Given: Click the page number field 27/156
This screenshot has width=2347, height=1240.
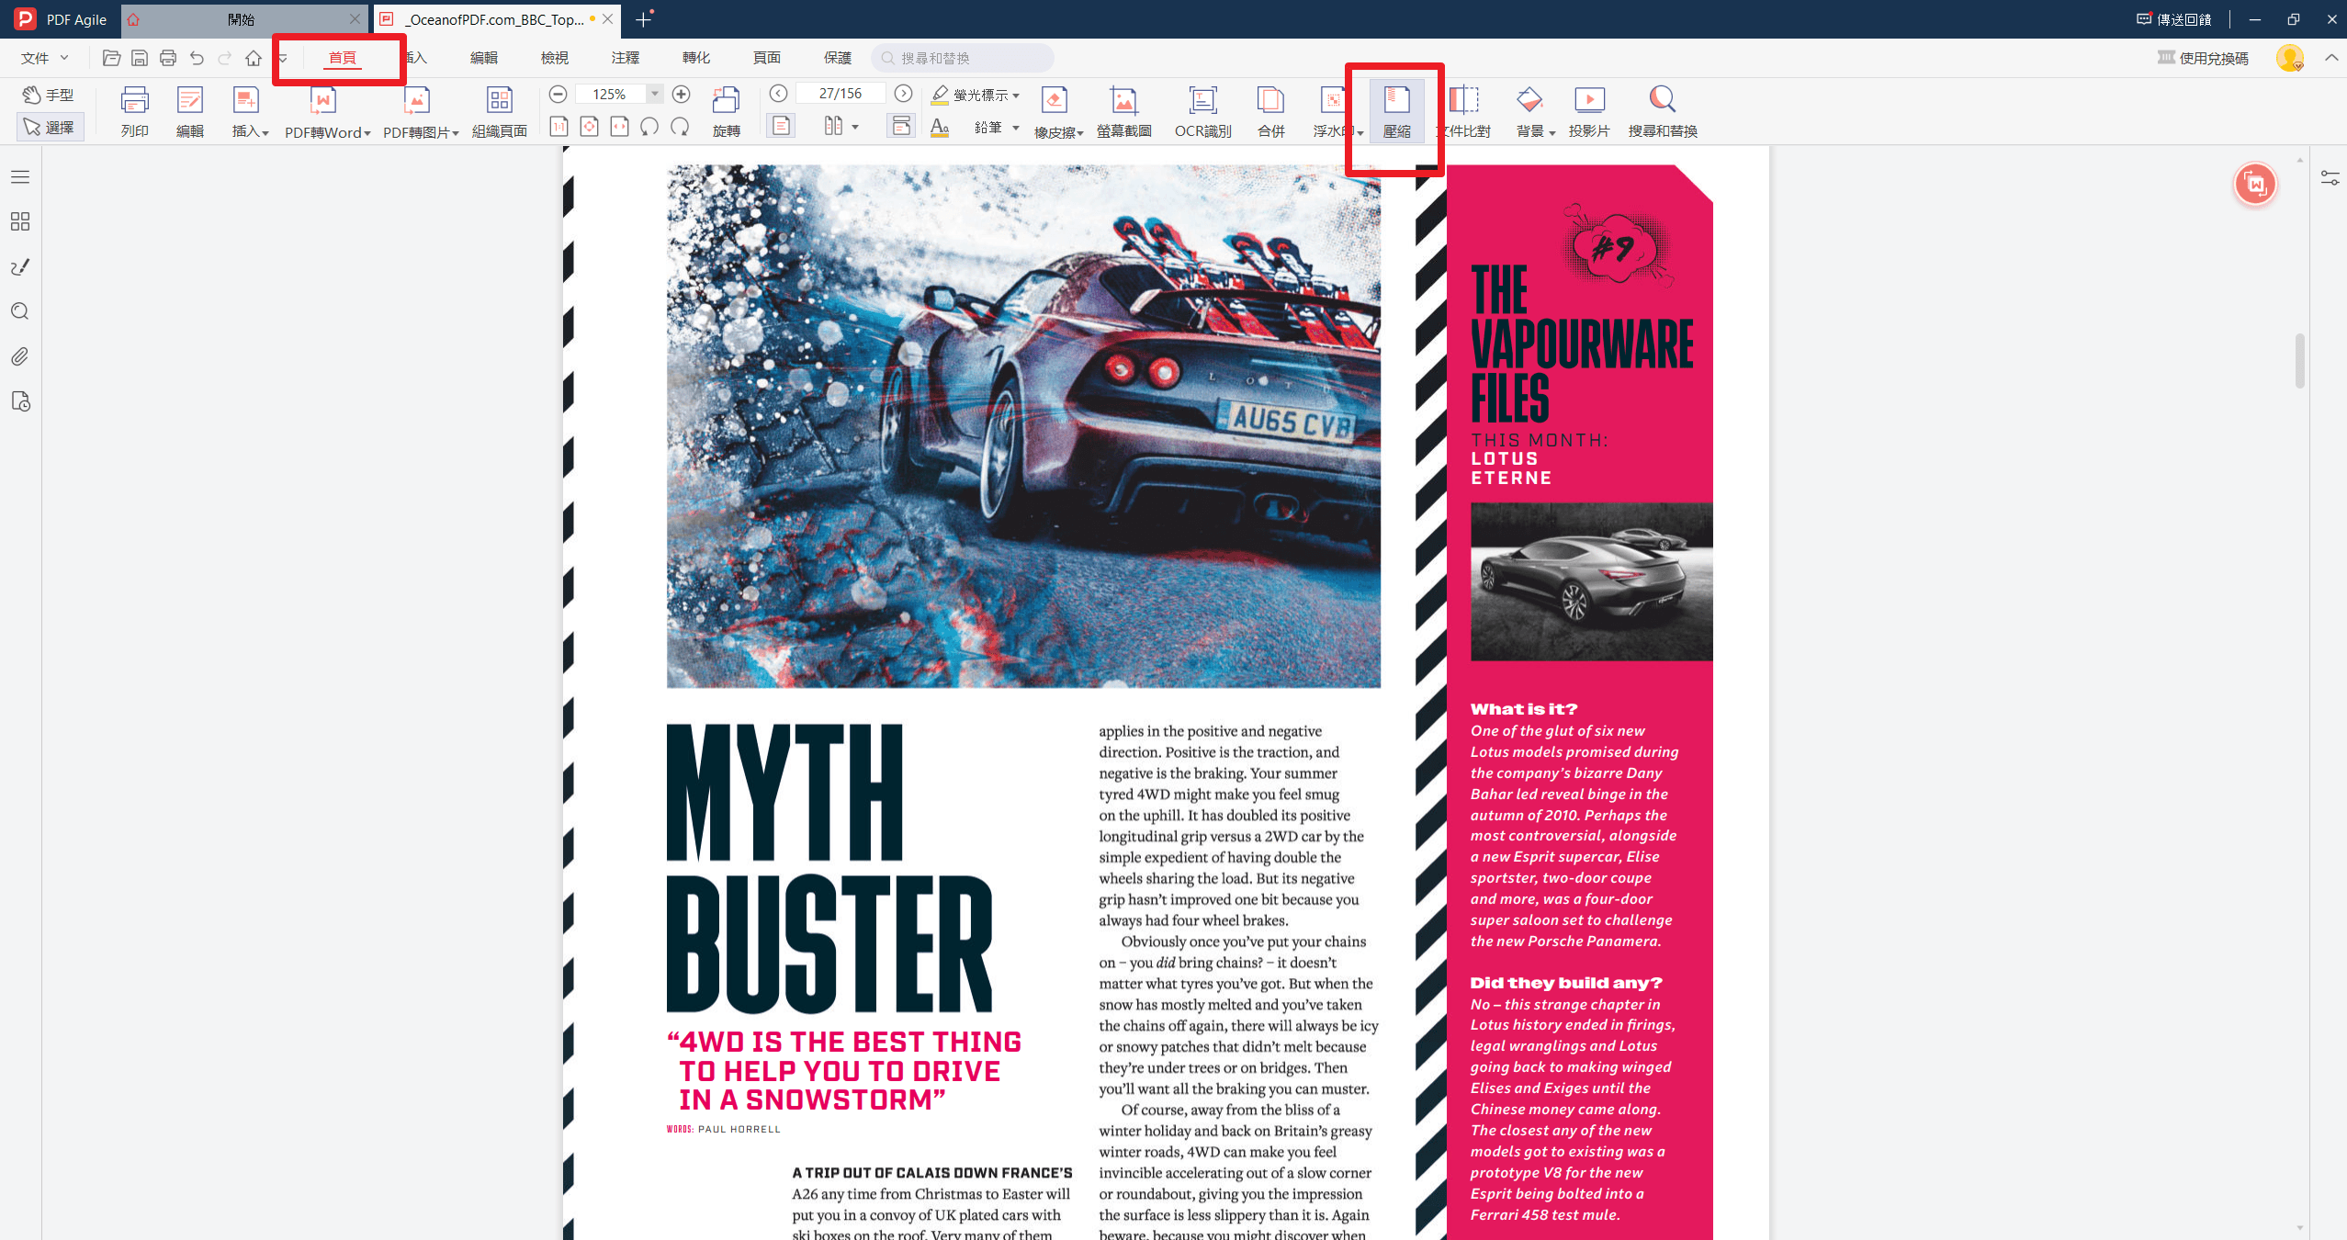Looking at the screenshot, I should pos(841,93).
